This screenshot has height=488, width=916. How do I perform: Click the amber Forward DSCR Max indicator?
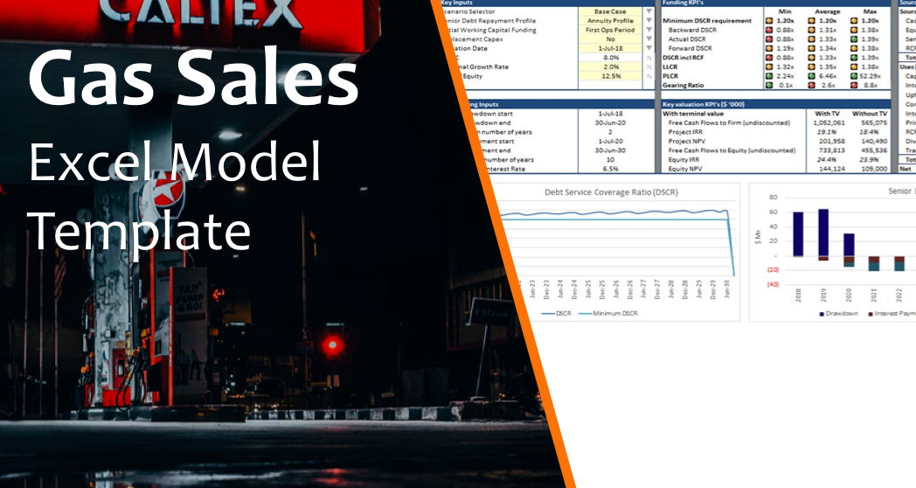click(854, 48)
